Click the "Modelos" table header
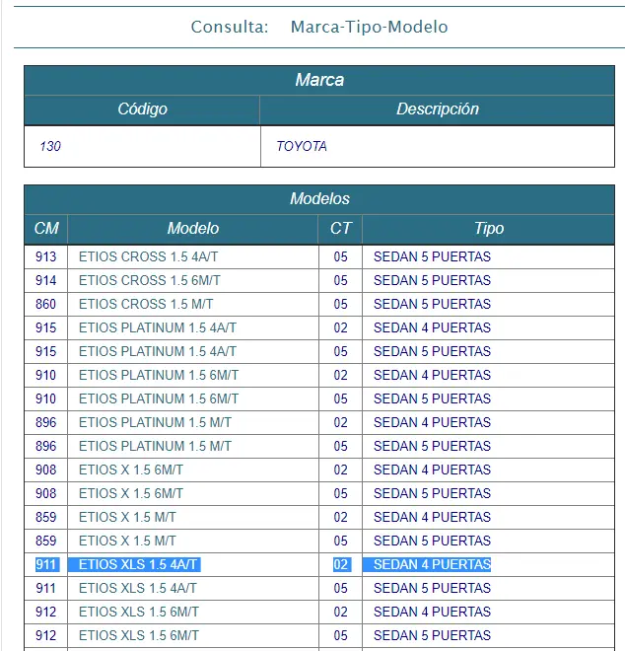625x651 pixels. coord(319,199)
